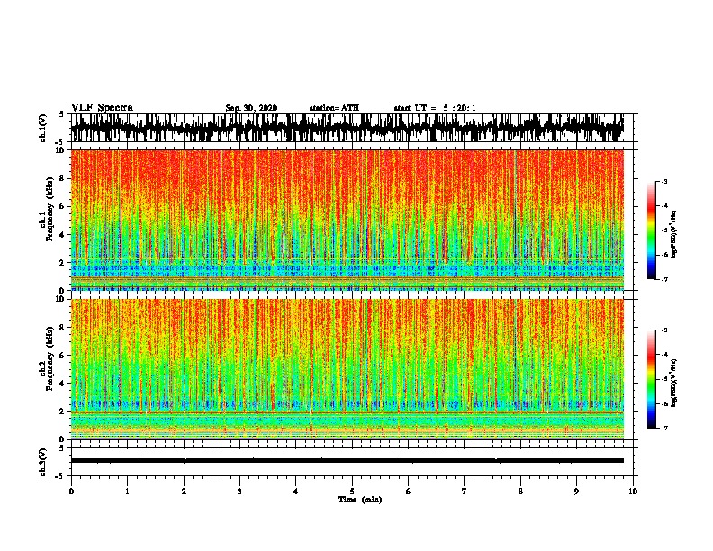Screen dimensions: 713x551
Task: Click the time axis tick label '5'
Action: click(352, 492)
